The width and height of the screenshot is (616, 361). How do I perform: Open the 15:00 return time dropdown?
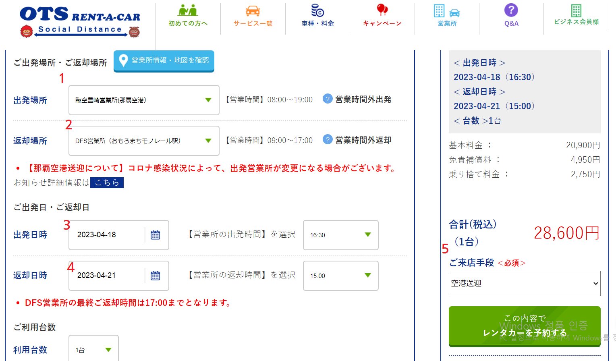click(340, 276)
